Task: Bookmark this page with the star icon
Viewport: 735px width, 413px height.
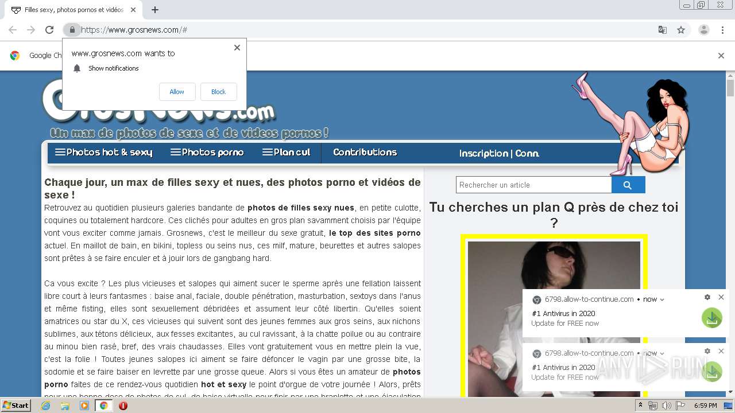Action: point(681,30)
